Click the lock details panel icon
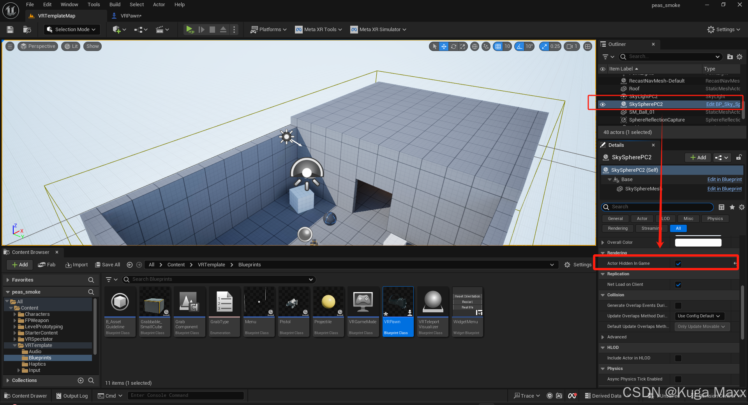This screenshot has height=405, width=748. [x=739, y=158]
